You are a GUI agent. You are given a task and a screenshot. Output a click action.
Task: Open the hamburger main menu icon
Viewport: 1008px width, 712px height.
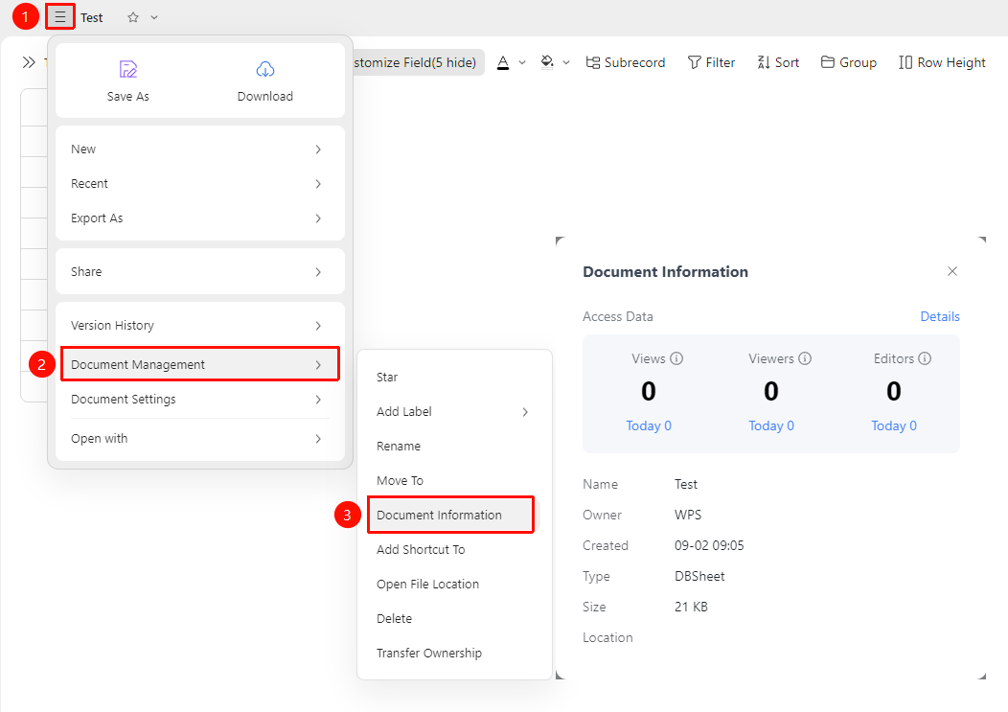tap(59, 17)
